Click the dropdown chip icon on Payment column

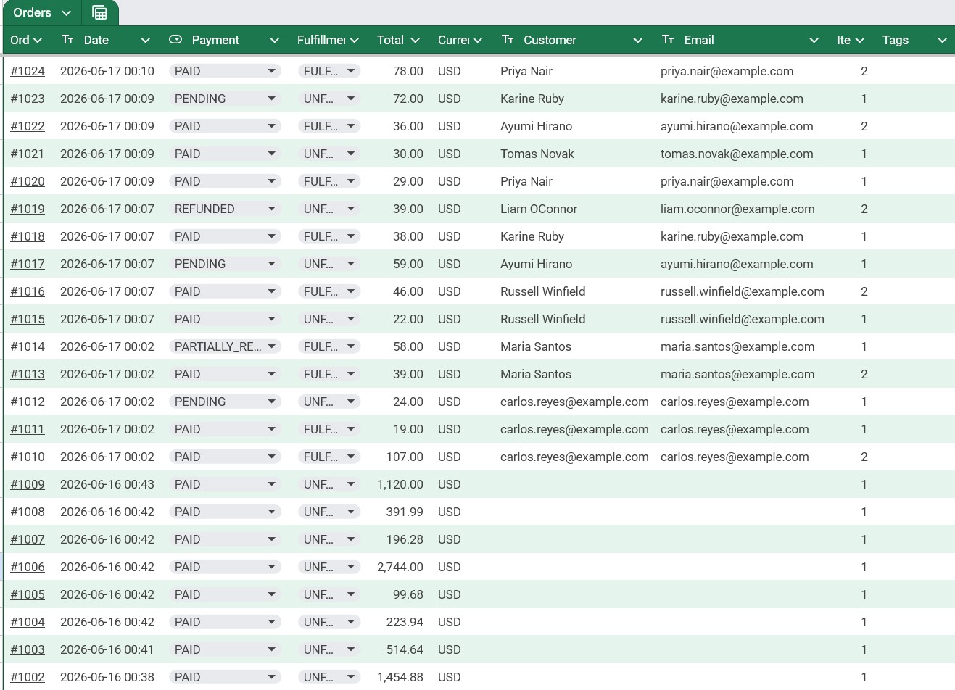(x=175, y=40)
